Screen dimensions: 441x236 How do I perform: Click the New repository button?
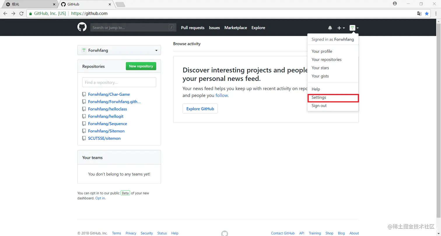(141, 66)
